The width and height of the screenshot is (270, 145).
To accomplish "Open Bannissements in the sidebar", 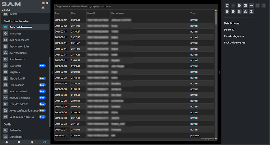I will 18,59.
